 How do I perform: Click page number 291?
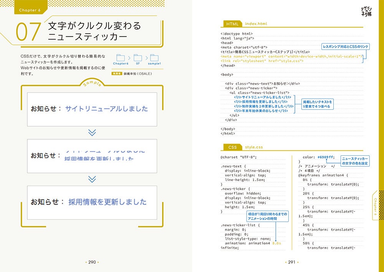pos(292,262)
